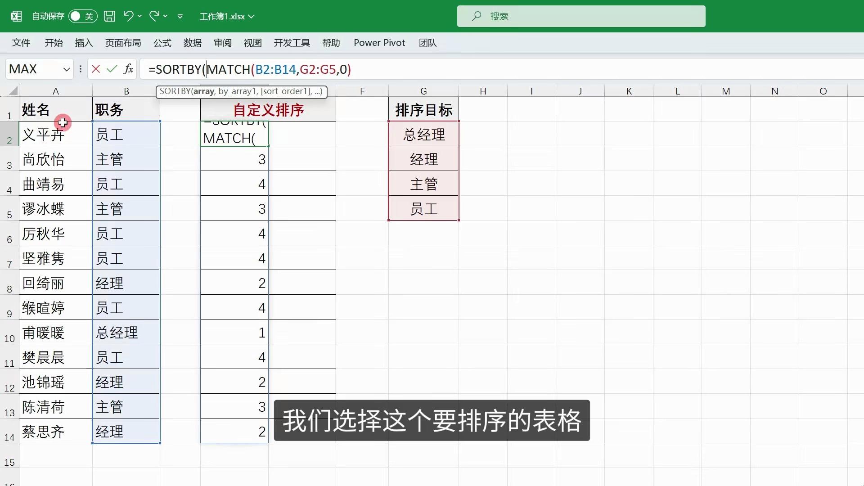The height and width of the screenshot is (486, 864).
Task: Switch to the Power Pivot tab
Action: tap(379, 43)
